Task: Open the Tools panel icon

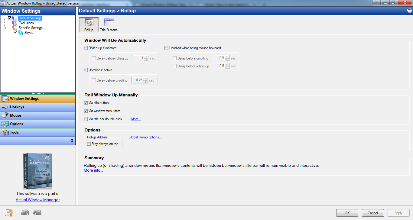Action: (5, 132)
